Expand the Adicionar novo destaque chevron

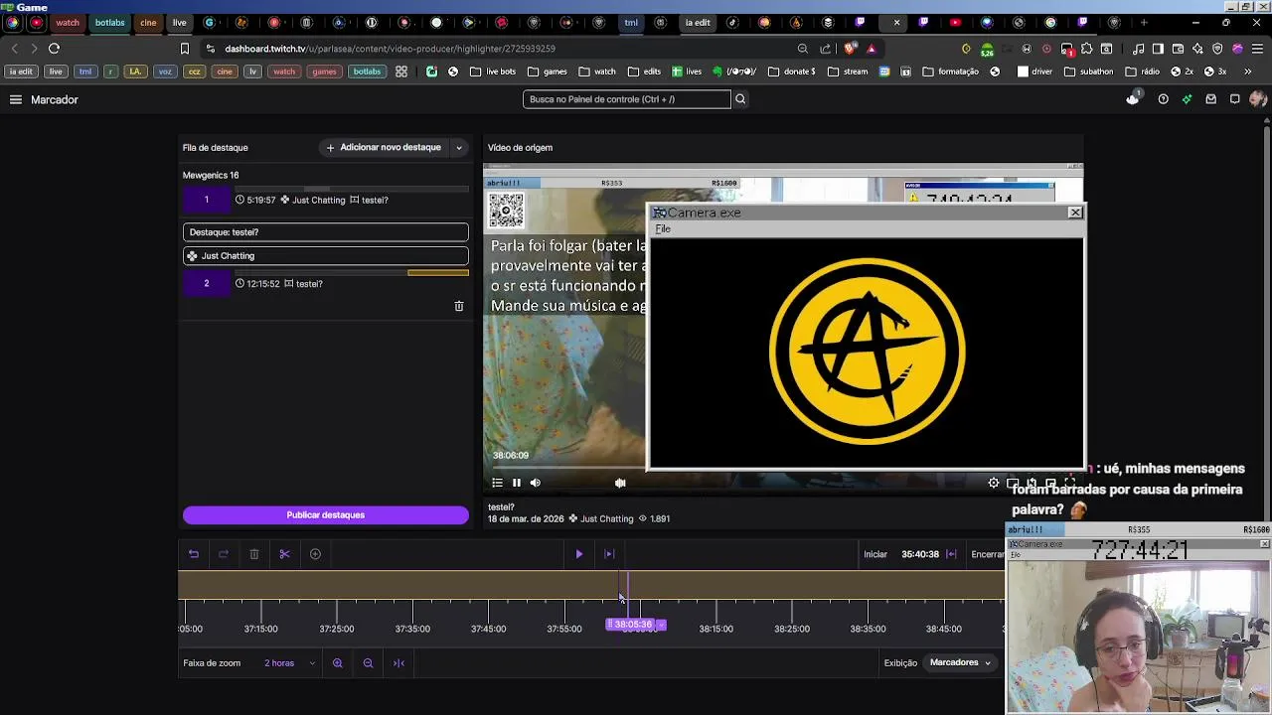click(459, 148)
